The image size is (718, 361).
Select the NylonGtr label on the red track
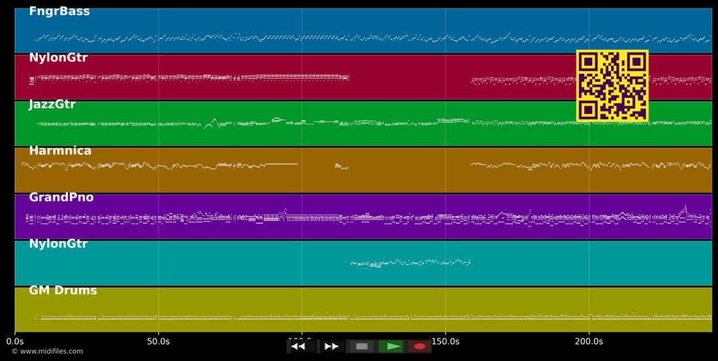coord(58,57)
